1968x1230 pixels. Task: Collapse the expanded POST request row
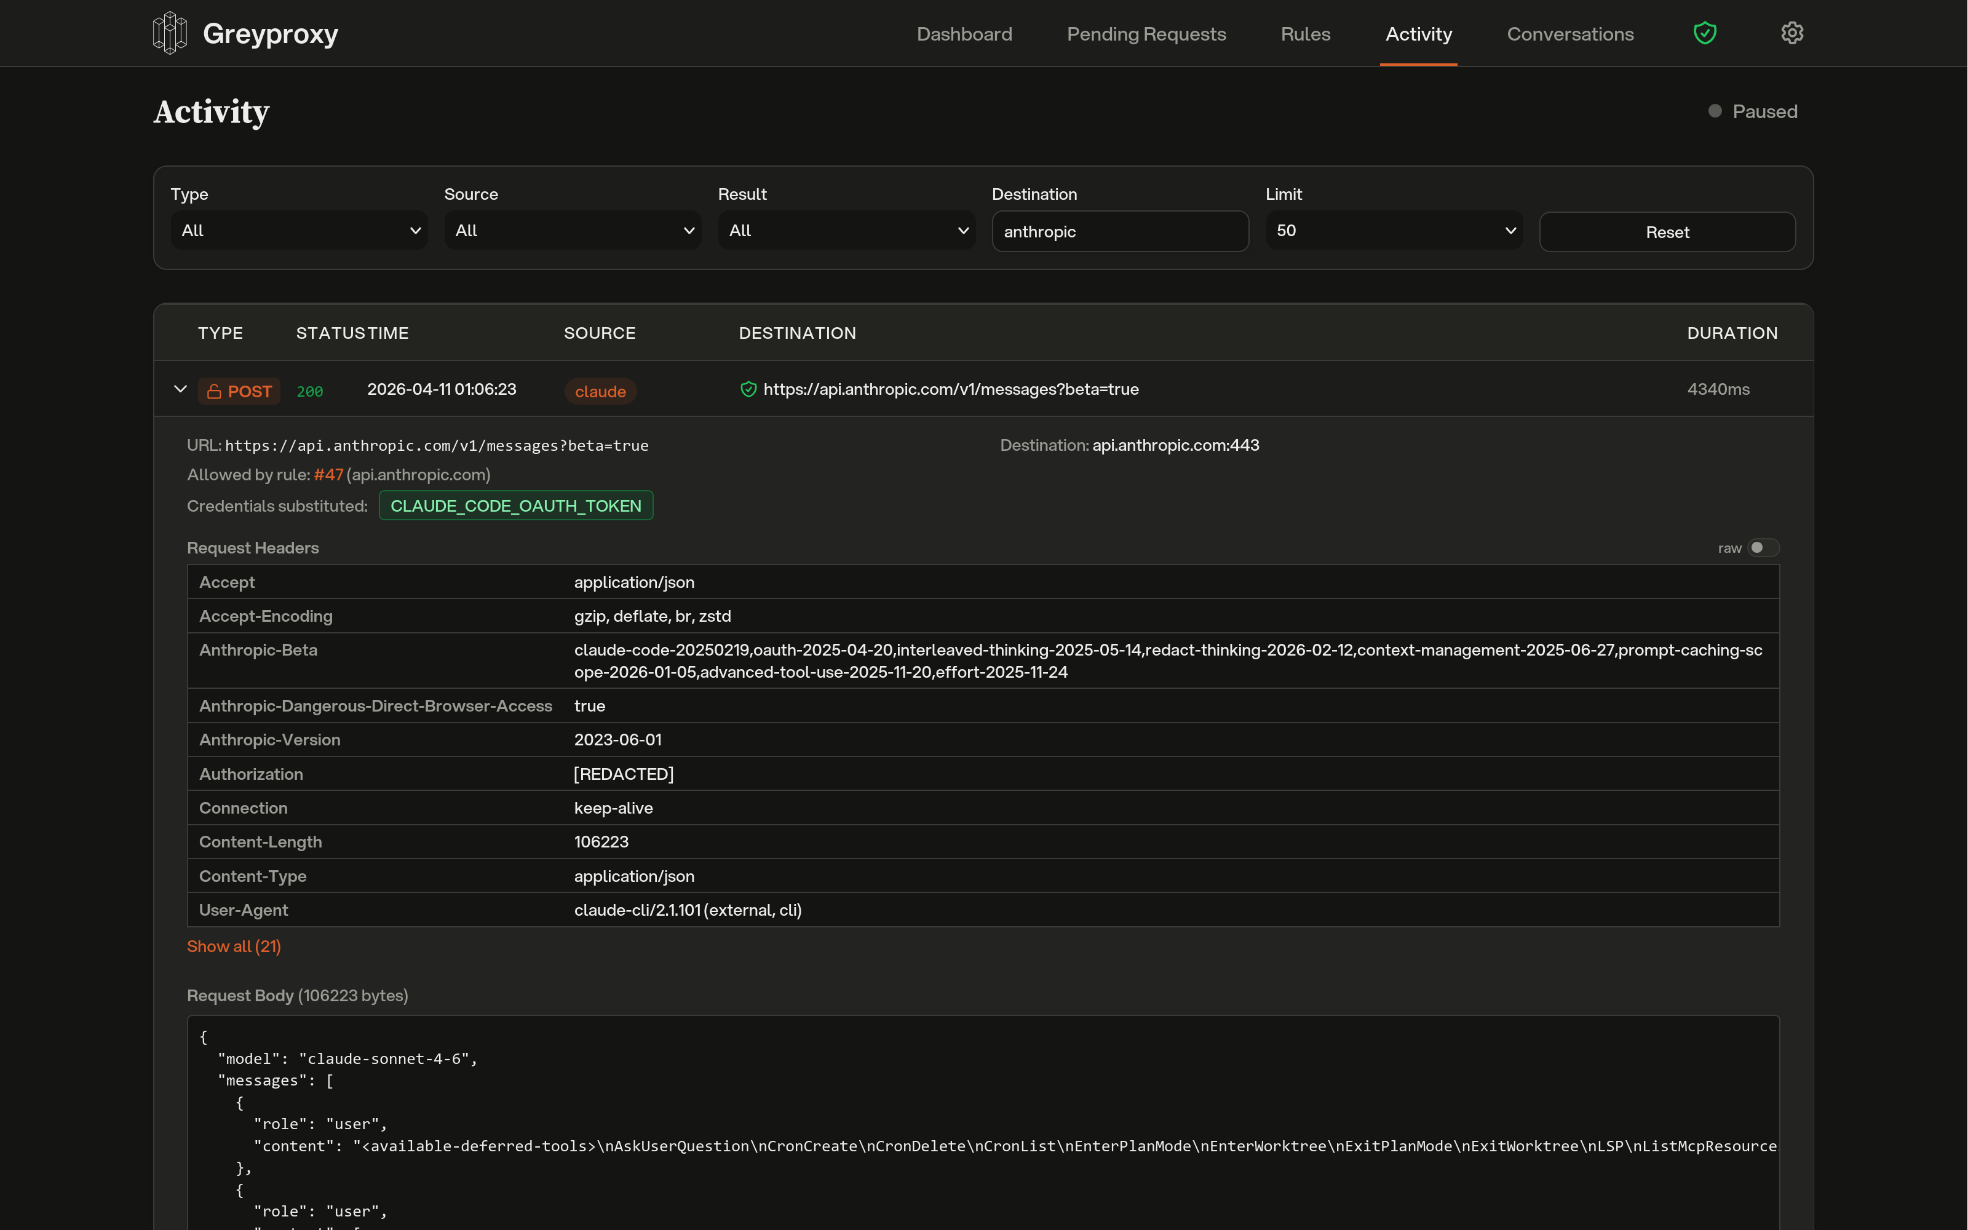point(181,389)
